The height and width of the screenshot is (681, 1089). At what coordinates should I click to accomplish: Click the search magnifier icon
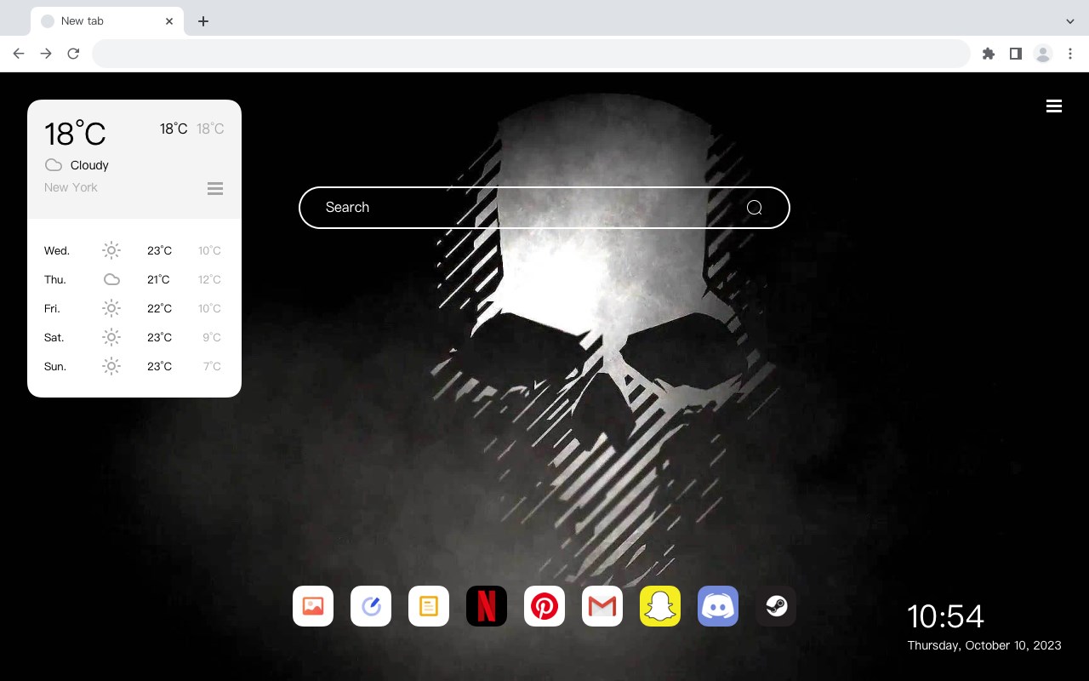[x=755, y=208]
